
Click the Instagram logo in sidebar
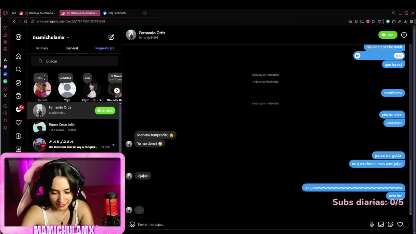click(19, 37)
